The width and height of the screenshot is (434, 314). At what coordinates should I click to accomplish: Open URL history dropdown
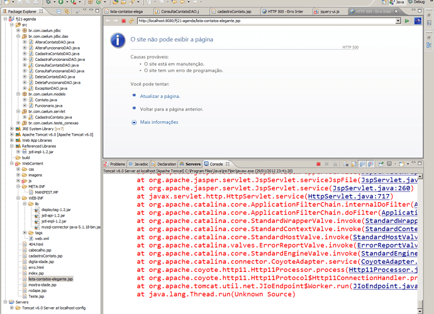(398, 21)
